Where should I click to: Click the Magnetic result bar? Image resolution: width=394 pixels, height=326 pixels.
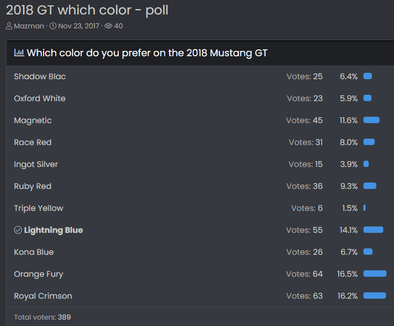[x=371, y=120]
